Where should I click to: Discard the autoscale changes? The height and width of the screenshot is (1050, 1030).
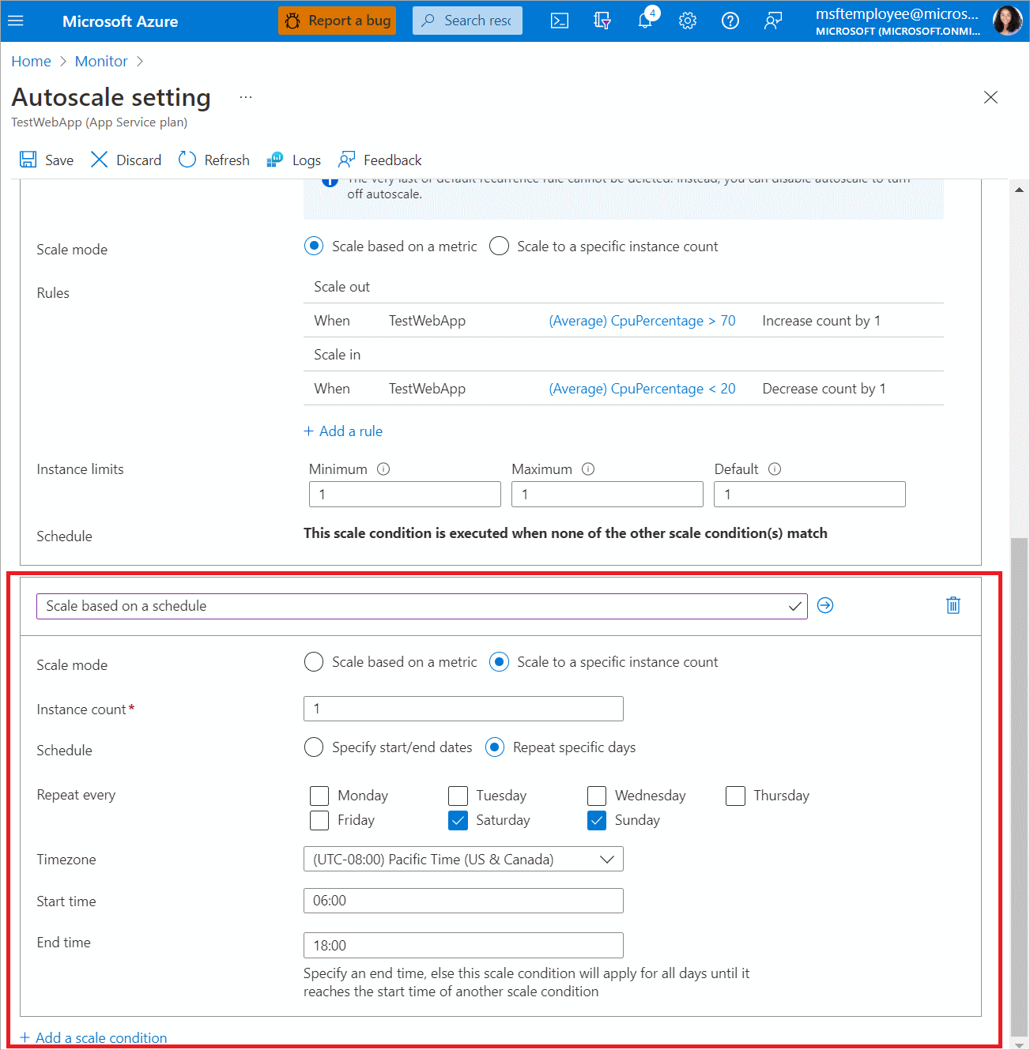126,160
